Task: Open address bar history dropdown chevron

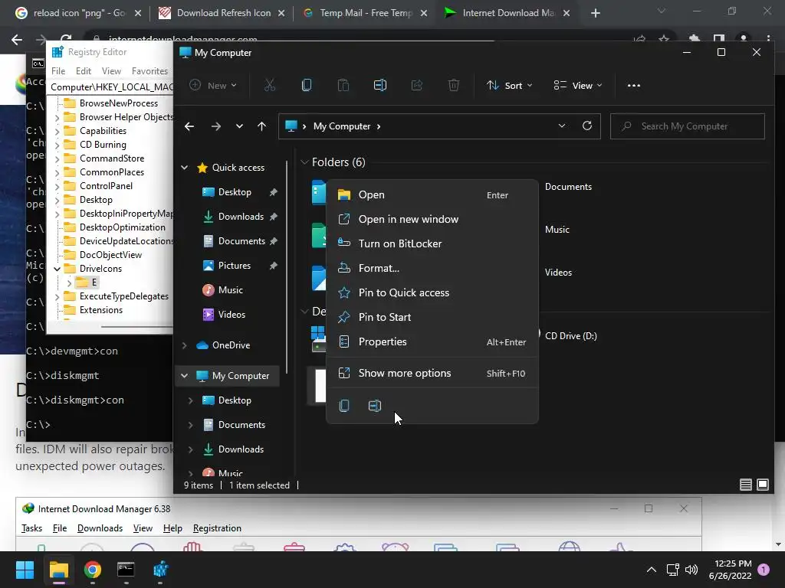Action: [x=562, y=126]
